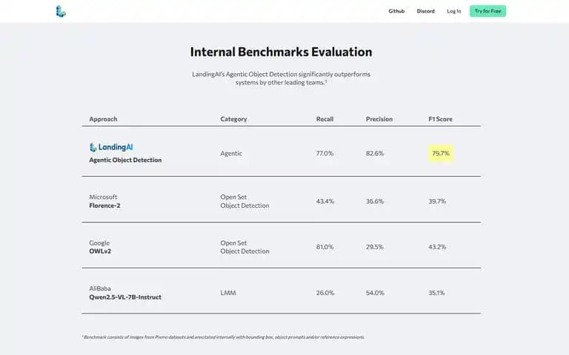569x355 pixels.
Task: Click the 43.2% F1 score value
Action: coord(437,247)
